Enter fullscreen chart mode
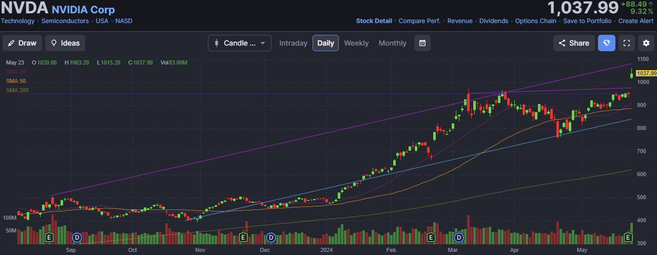 (627, 43)
